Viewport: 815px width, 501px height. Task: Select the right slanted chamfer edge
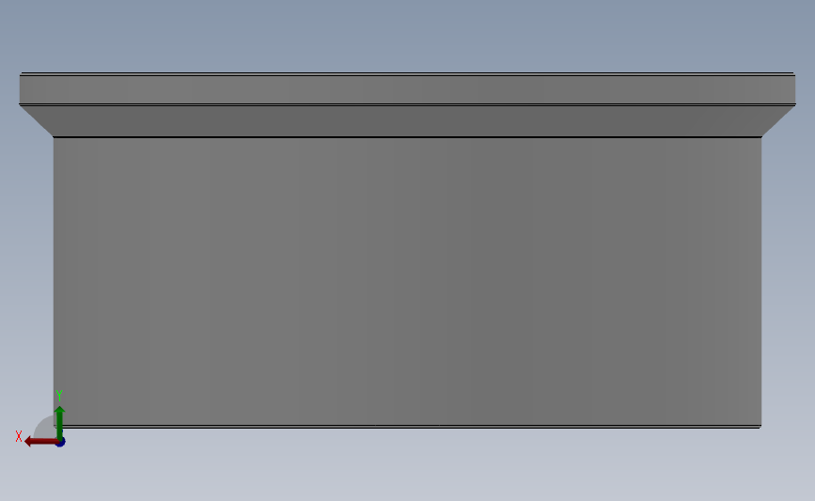coord(778,121)
